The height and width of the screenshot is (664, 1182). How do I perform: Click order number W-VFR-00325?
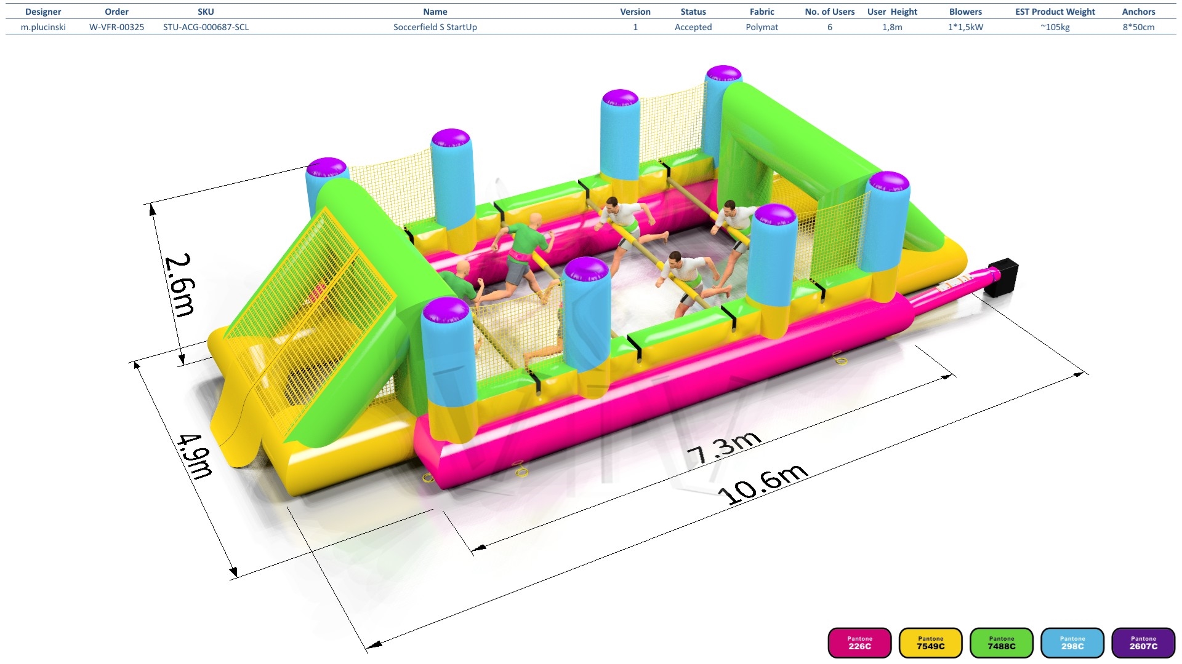click(x=116, y=27)
